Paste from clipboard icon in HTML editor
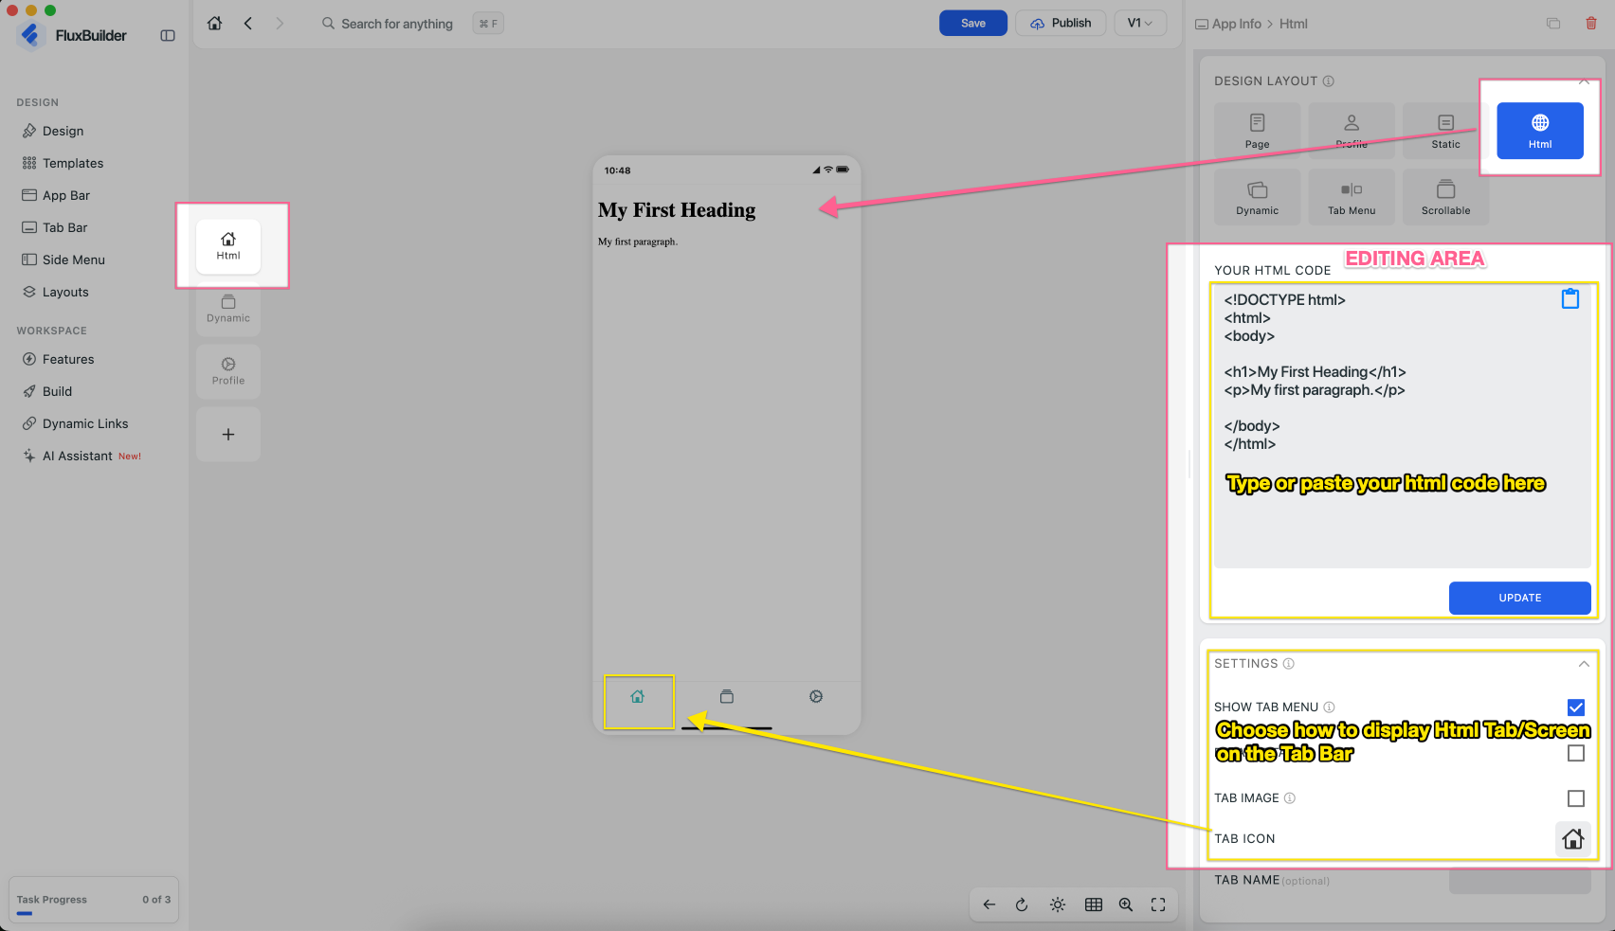The width and height of the screenshot is (1615, 931). click(1570, 298)
